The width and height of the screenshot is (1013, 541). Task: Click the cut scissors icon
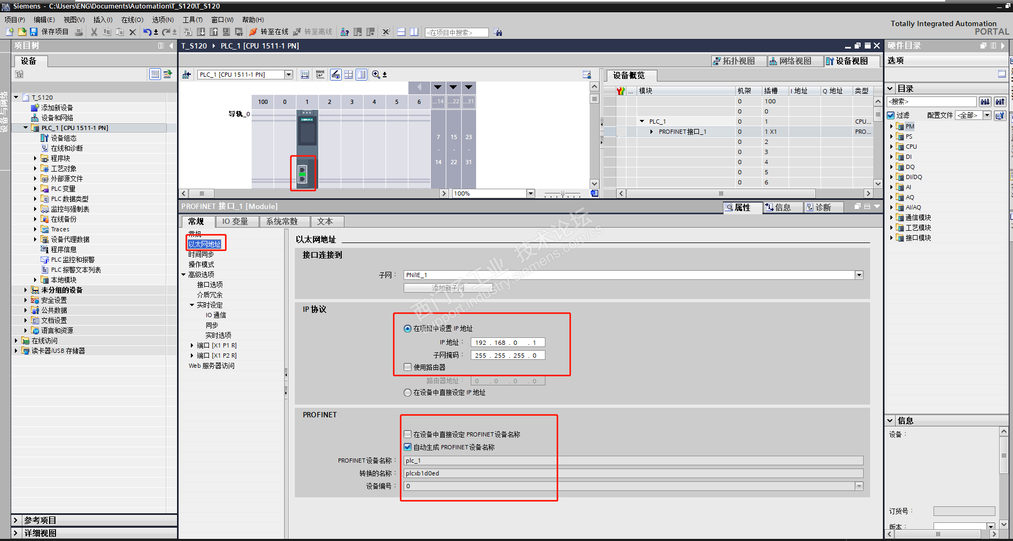[x=94, y=32]
